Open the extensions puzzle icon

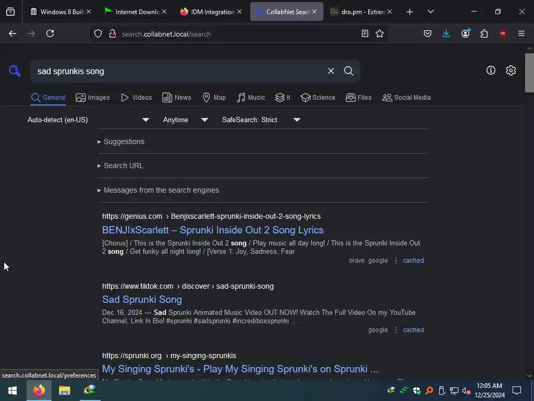(484, 33)
